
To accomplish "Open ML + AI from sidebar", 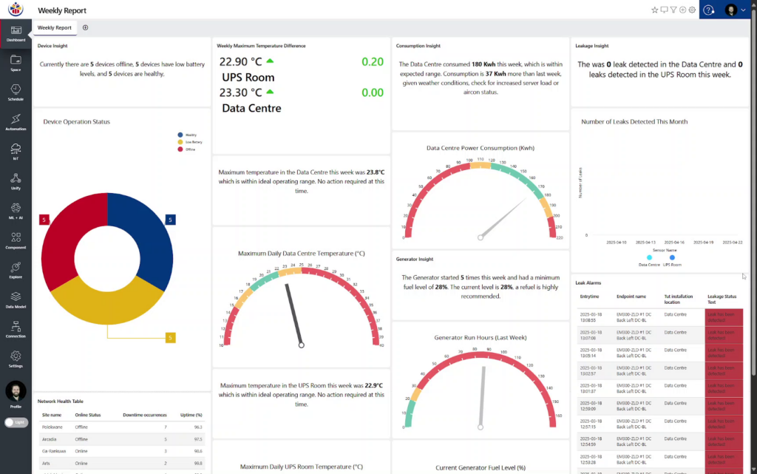I will coord(16,210).
